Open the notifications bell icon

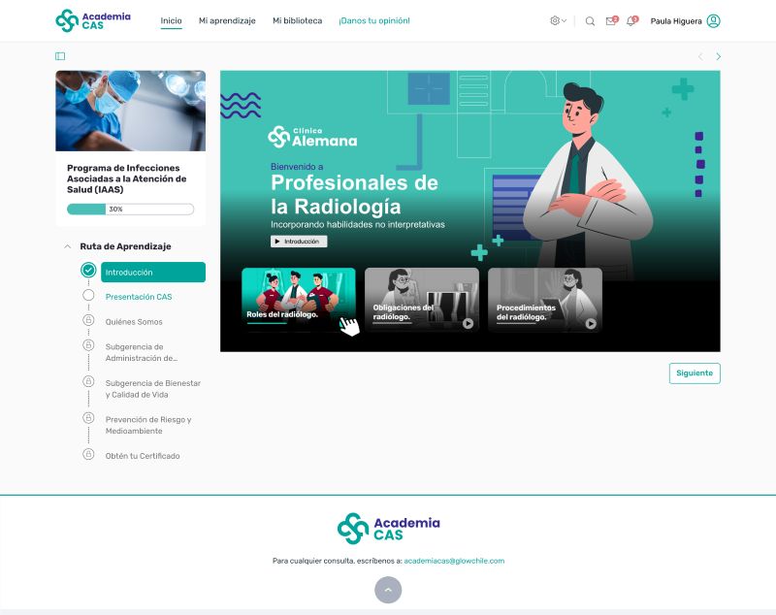click(630, 21)
